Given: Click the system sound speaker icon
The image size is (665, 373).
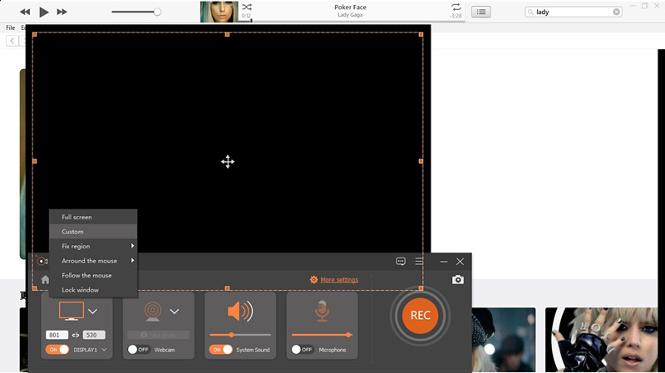Looking at the screenshot, I should click(x=240, y=312).
